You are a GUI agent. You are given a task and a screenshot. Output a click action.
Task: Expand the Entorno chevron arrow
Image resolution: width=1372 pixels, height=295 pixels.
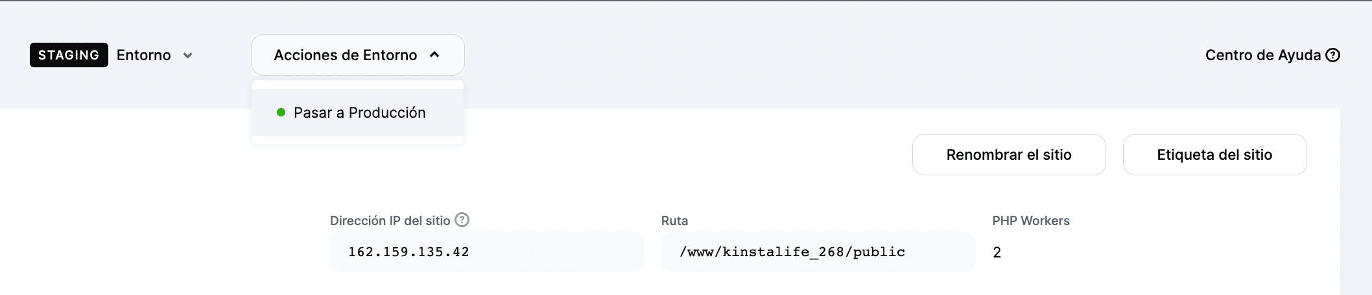click(x=188, y=56)
